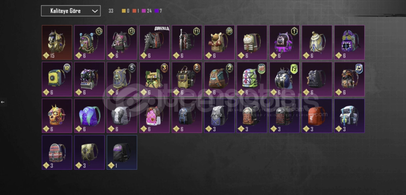
Task: Select the beetle backpack with badge 19
Action: click(284, 79)
